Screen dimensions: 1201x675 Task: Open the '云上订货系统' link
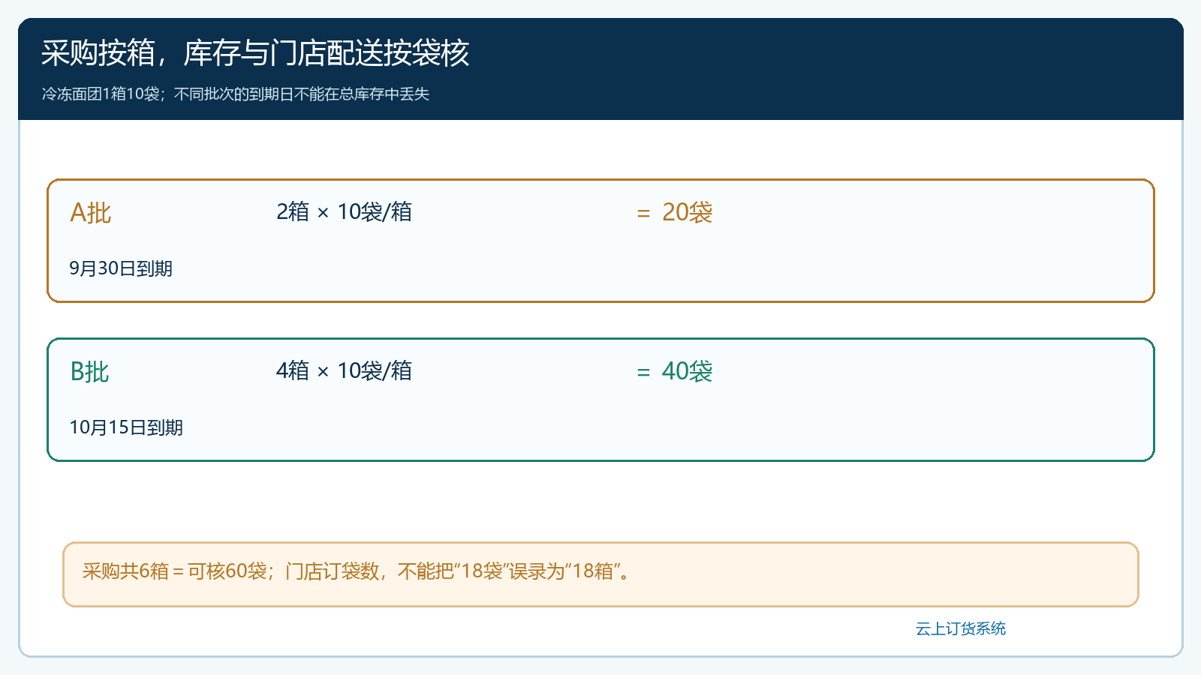(x=961, y=628)
